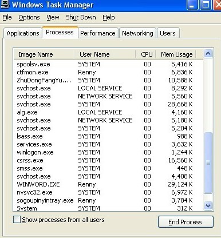The height and width of the screenshot is (238, 221).
Task: Switch to the Performance tab
Action: 98,33
